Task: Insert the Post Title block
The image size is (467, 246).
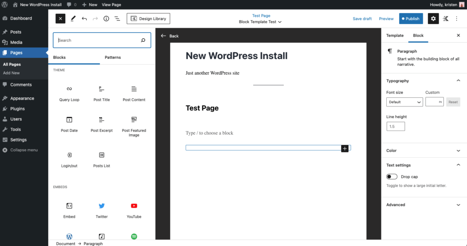Action: 101,89
